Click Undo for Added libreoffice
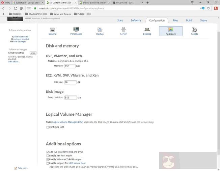220x171 pixels. pos(33,53)
